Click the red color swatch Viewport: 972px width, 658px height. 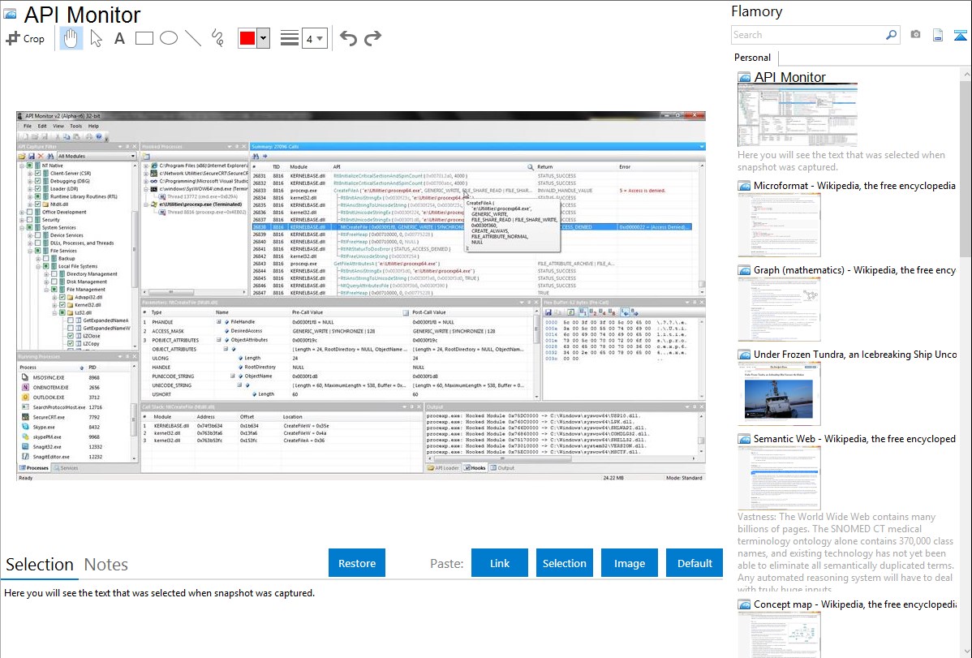[247, 38]
